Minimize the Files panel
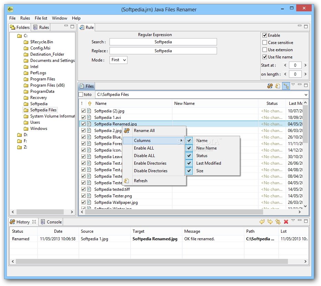Screen dimensions: 321x286 pyautogui.click(x=300, y=84)
